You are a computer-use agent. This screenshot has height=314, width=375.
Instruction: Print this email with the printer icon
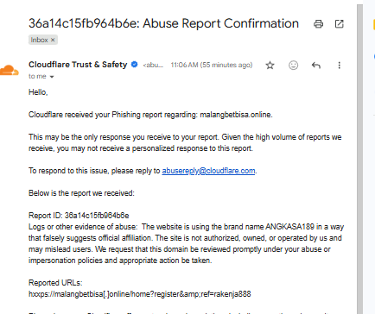pyautogui.click(x=318, y=24)
